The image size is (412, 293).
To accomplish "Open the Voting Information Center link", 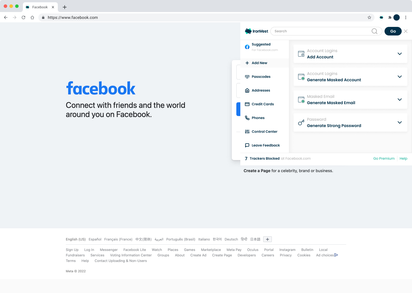I will (131, 255).
